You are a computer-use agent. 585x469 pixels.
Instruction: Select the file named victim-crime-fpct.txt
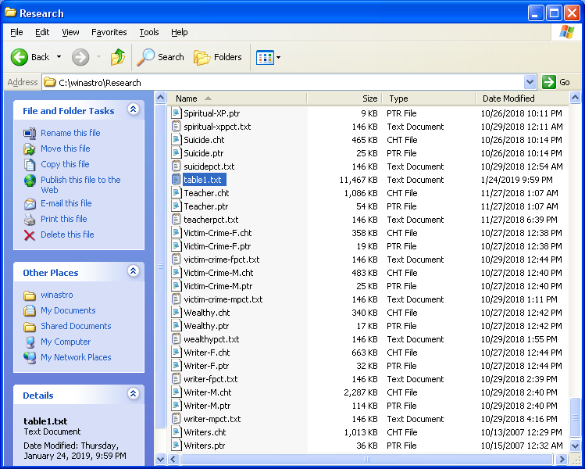(222, 260)
